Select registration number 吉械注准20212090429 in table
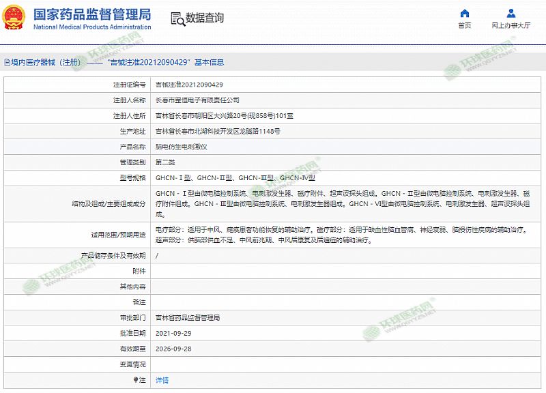The width and height of the screenshot is (546, 393). (189, 85)
